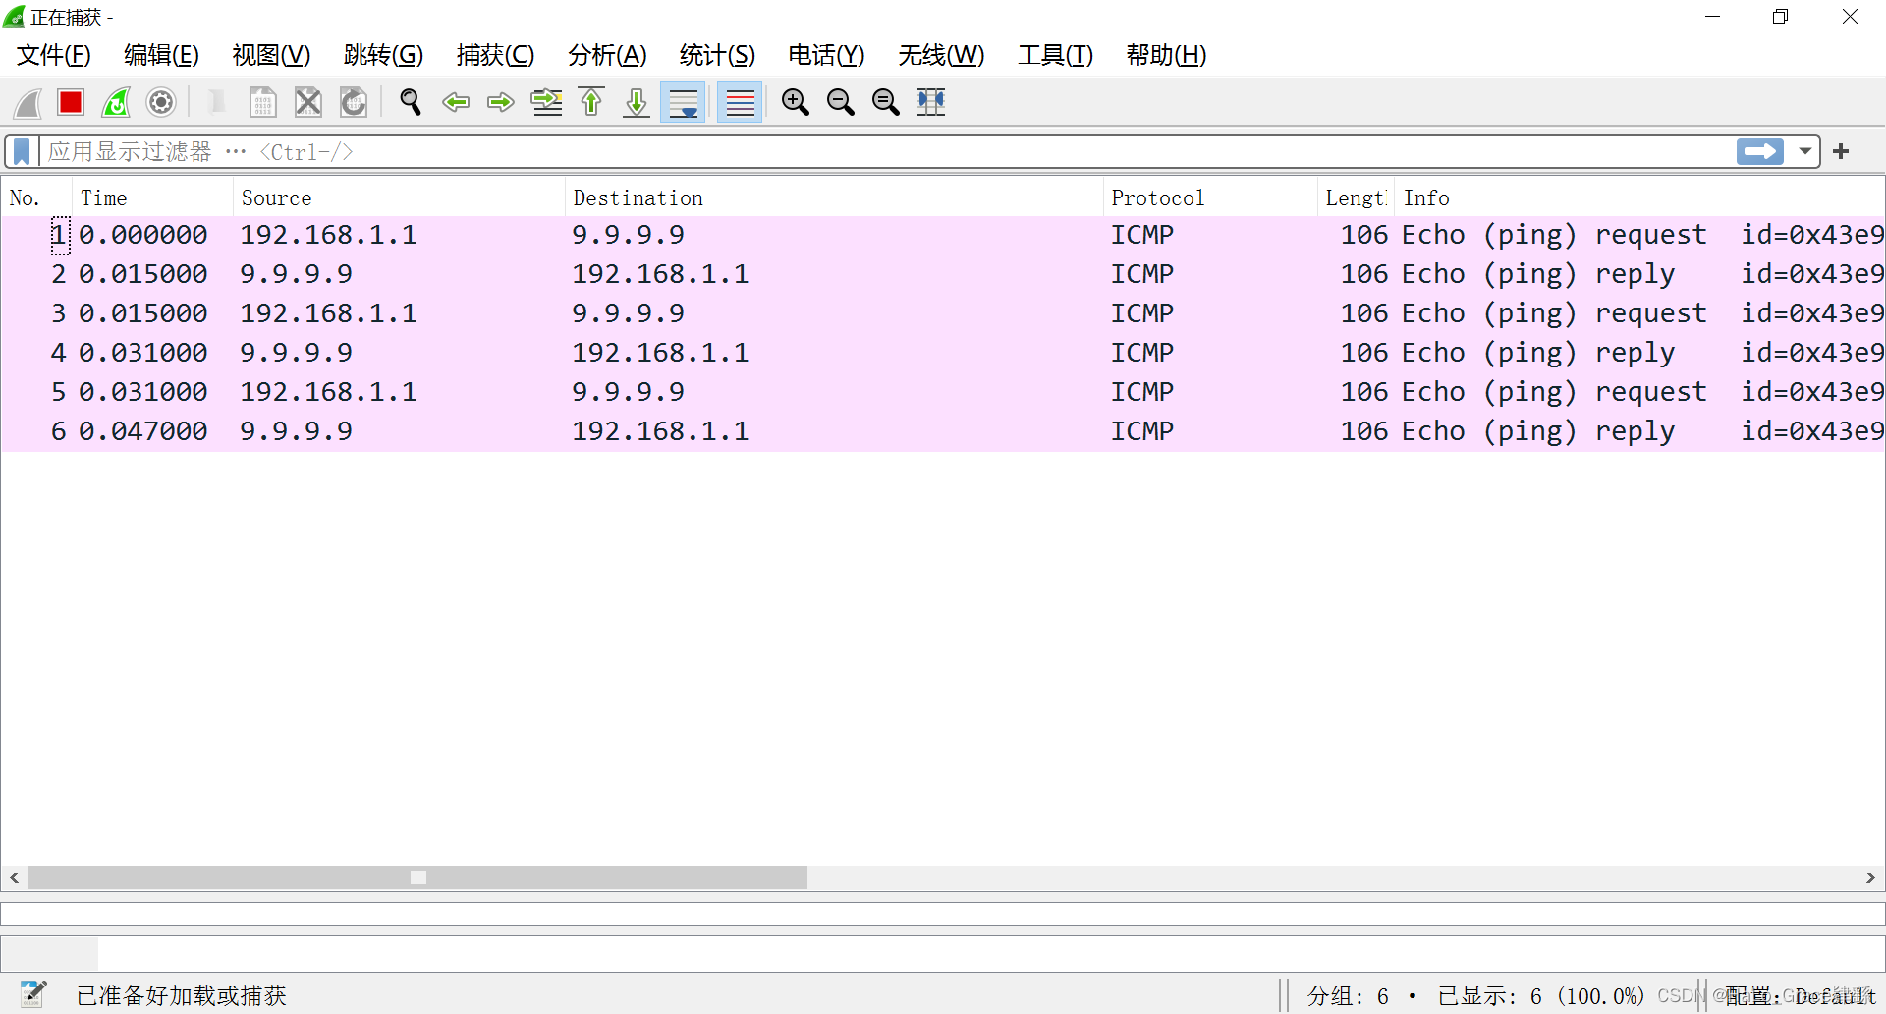Click the columns auto-fit icon
1886x1014 pixels.
(x=931, y=102)
